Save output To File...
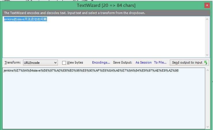This screenshot has height=130, width=213. (160, 62)
